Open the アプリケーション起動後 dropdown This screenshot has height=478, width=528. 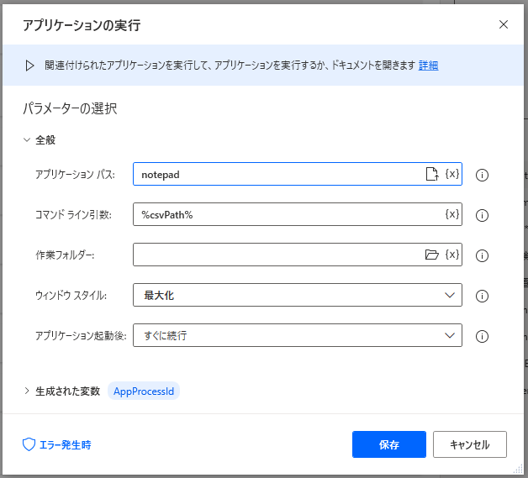pos(297,335)
